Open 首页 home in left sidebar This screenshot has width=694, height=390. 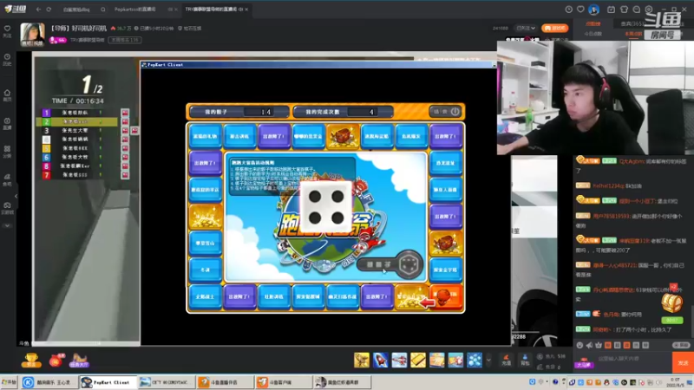coord(7,95)
